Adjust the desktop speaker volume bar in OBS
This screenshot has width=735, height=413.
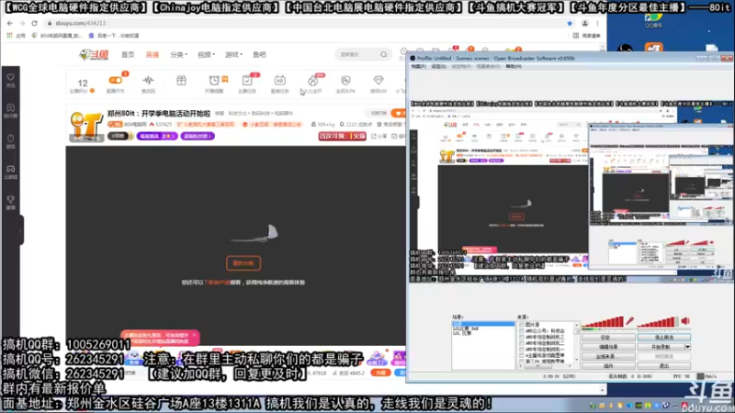[658, 322]
